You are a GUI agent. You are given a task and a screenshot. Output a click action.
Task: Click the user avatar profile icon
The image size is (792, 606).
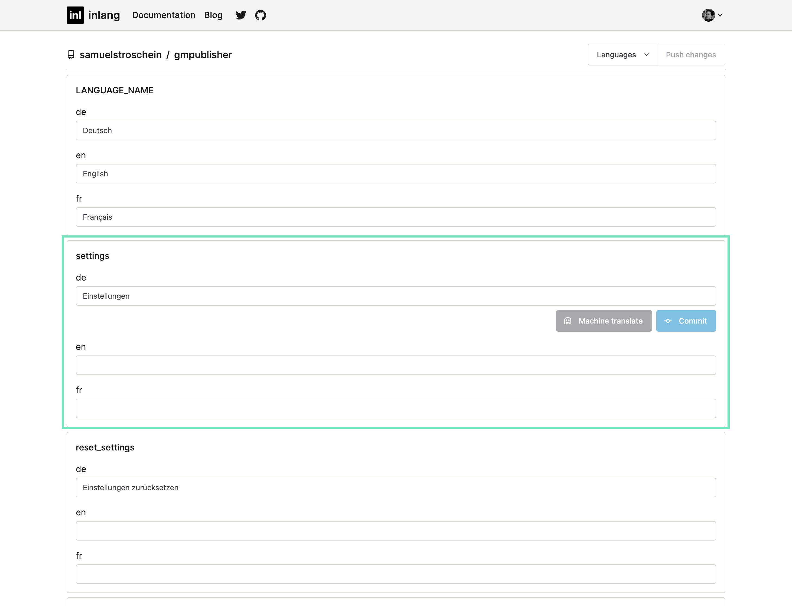point(709,15)
